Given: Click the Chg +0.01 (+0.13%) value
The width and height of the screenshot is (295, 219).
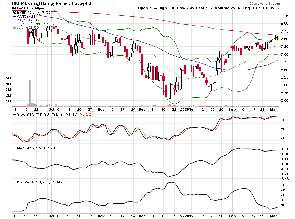Looking at the screenshot, I should point(259,8).
